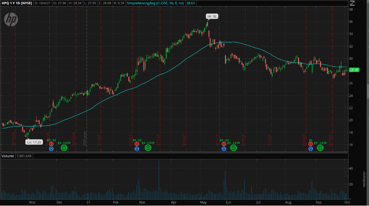Click the Oct label on time axis
The height and width of the screenshot is (206, 369).
(x=347, y=202)
